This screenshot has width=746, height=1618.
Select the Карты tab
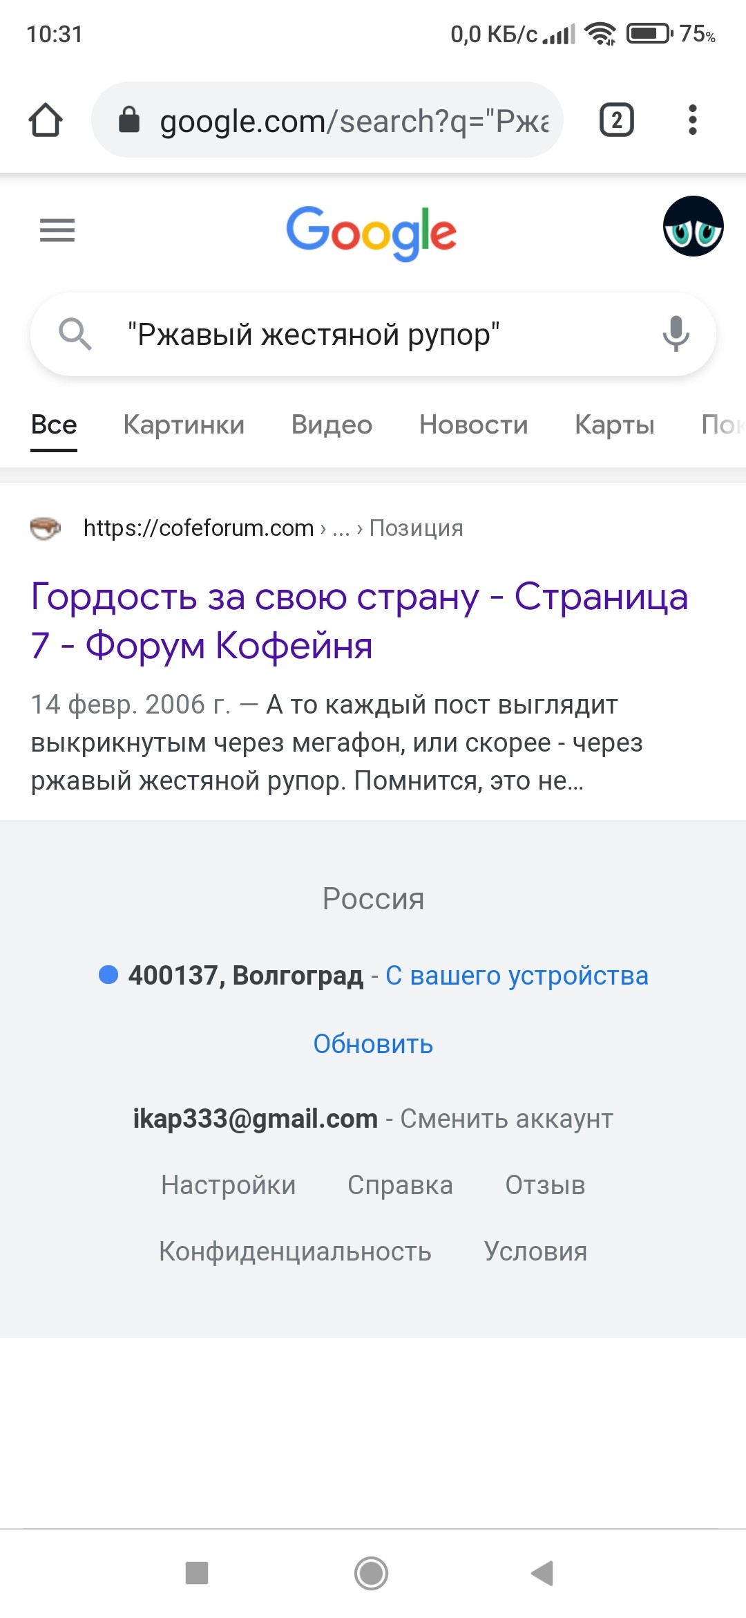coord(614,425)
